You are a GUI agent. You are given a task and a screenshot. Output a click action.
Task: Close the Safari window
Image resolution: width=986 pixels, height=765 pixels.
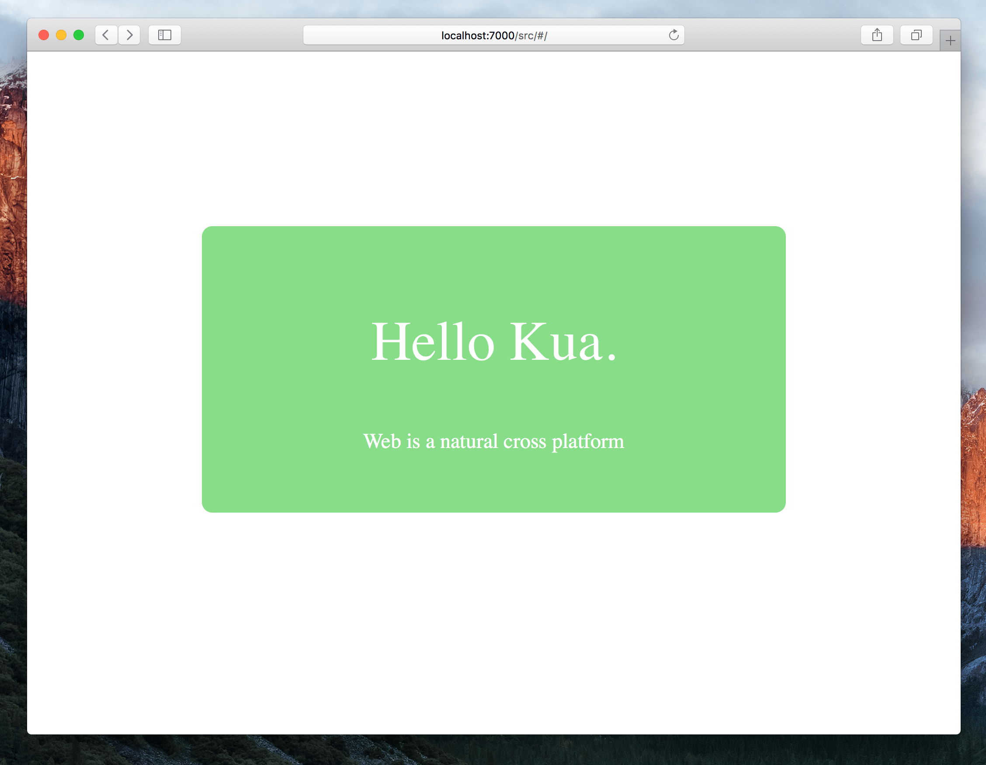point(44,35)
